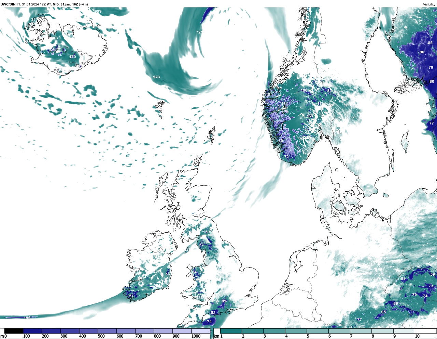Click the 'Mið. 31.jan. 16Z' valid time text
The width and height of the screenshot is (437, 339).
tap(66, 4)
